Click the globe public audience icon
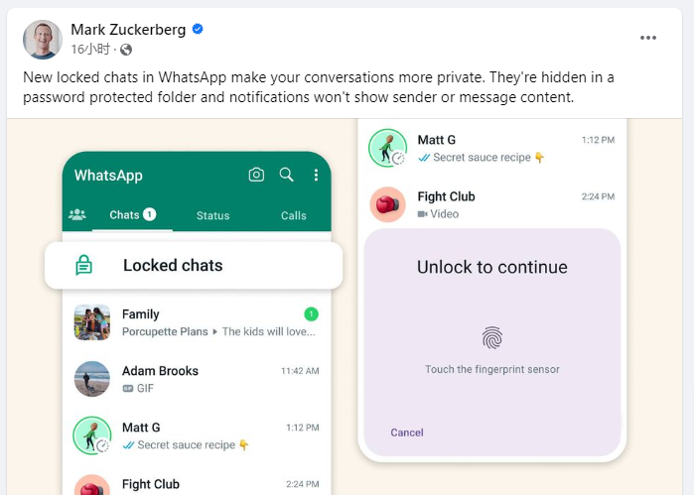694x495 pixels. coord(126,50)
